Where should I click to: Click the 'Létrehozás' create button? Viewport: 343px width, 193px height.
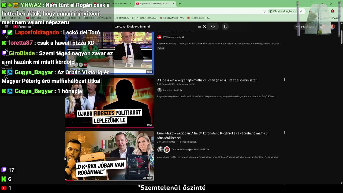(305, 27)
